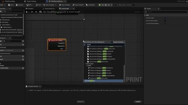The image size is (188, 105).
Task: Open play options three-dot menu
Action: tap(112, 5)
